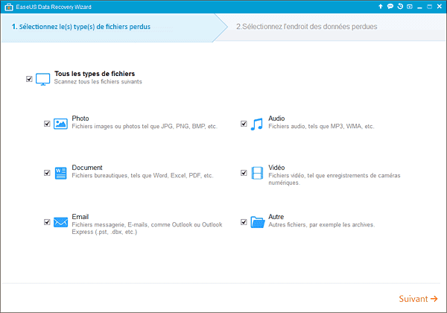Click Suivant to continue
The height and width of the screenshot is (313, 447).
pos(418,299)
